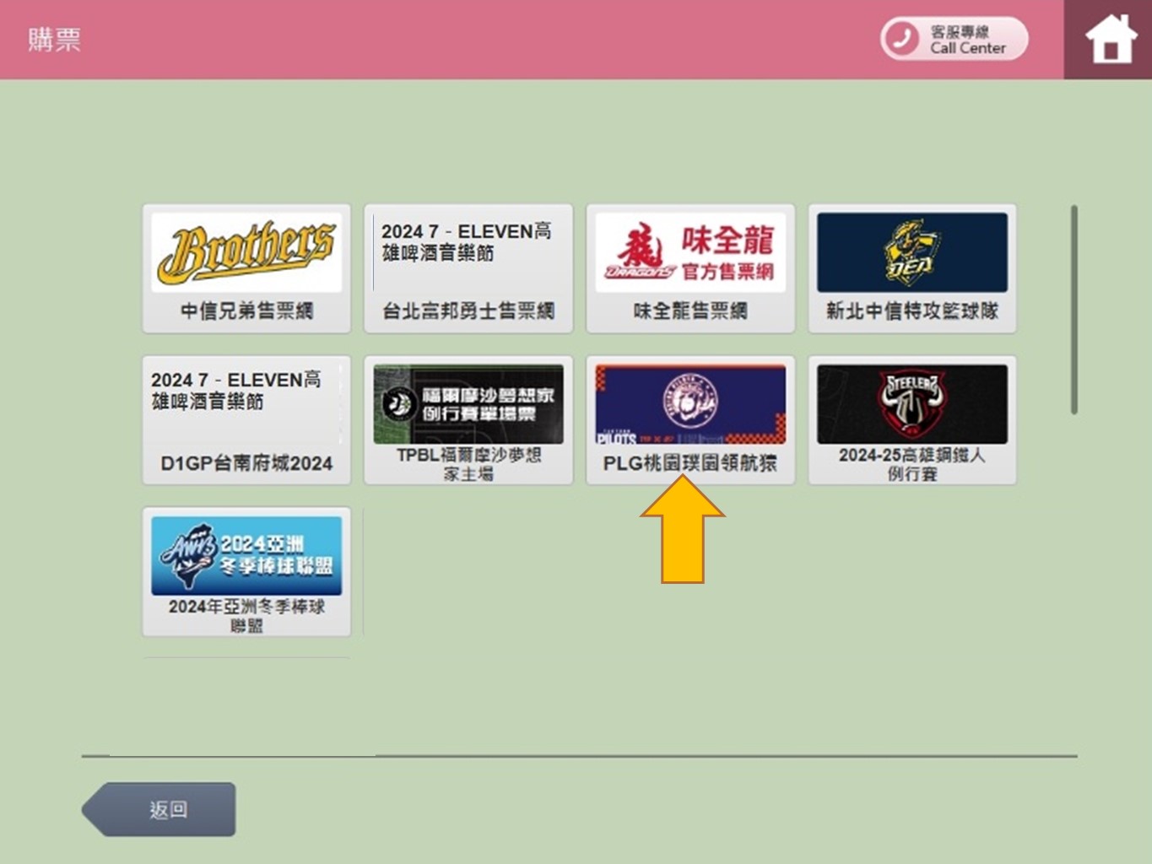
Task: Open the Call Center customer service button
Action: click(955, 39)
